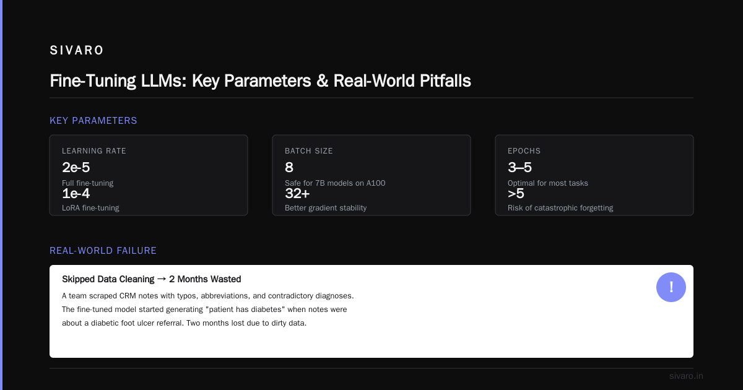Image resolution: width=743 pixels, height=390 pixels.
Task: Select the Batch Size parameter card
Action: 371,175
